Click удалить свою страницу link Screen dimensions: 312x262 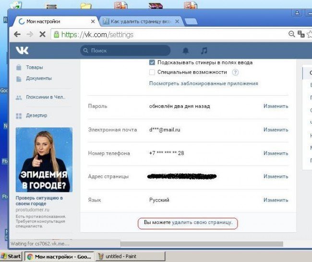click(x=202, y=223)
